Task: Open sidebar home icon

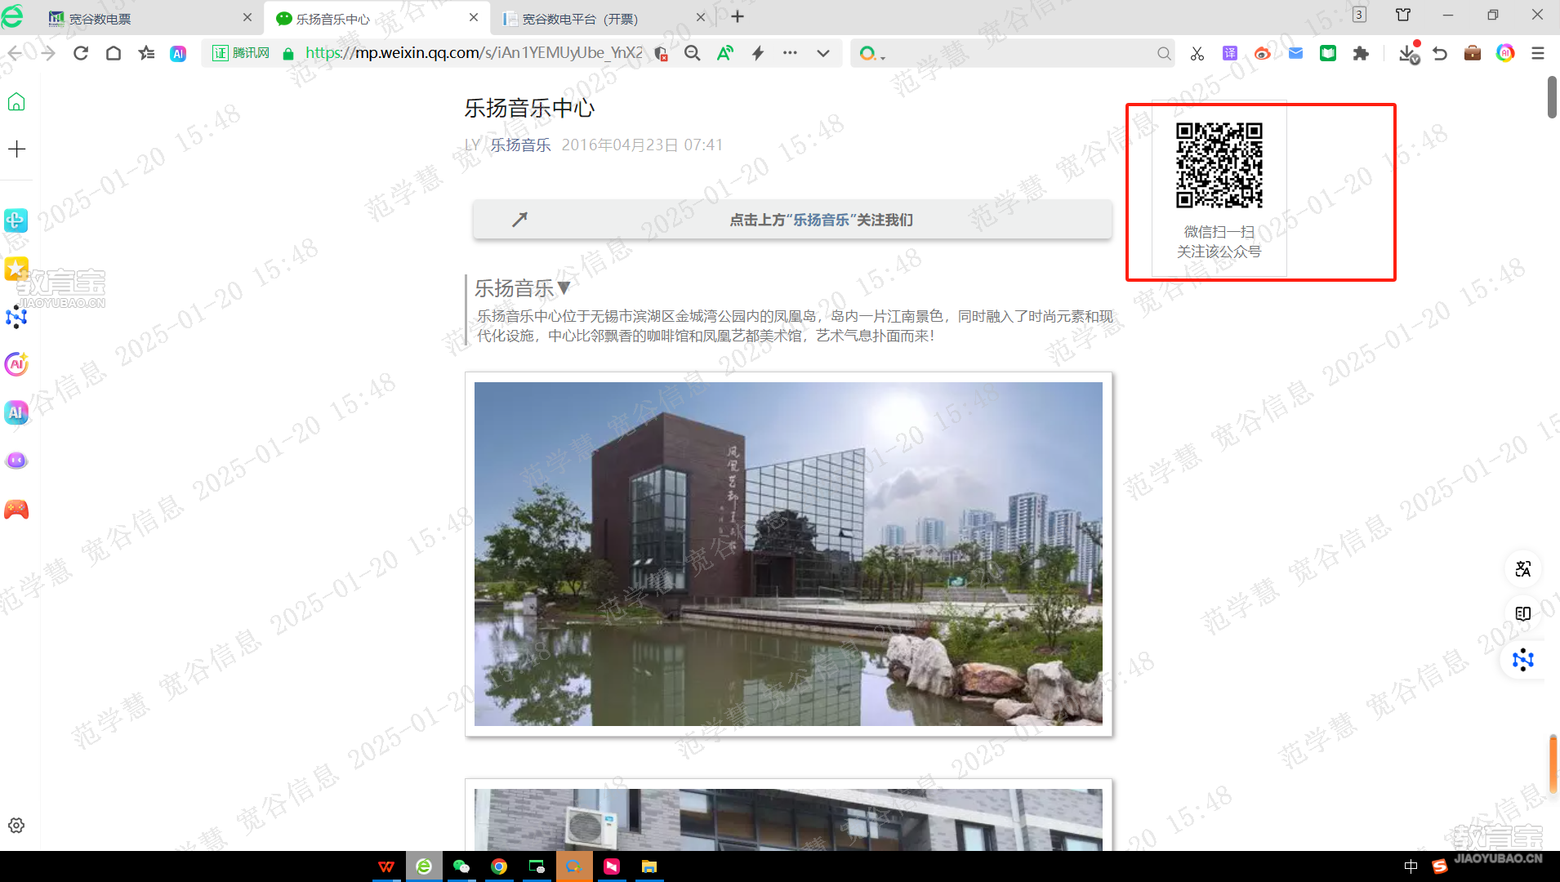Action: (16, 102)
